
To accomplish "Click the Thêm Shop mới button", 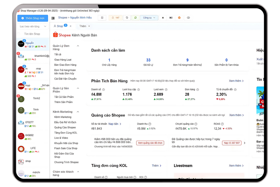I will 33,18.
